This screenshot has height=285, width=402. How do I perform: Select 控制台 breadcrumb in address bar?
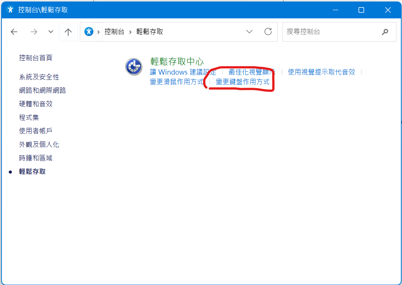coord(114,31)
